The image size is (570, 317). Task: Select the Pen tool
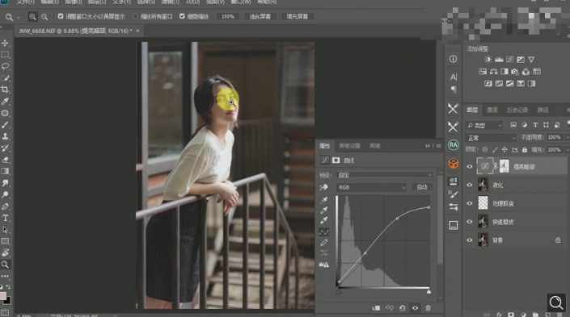(5, 206)
